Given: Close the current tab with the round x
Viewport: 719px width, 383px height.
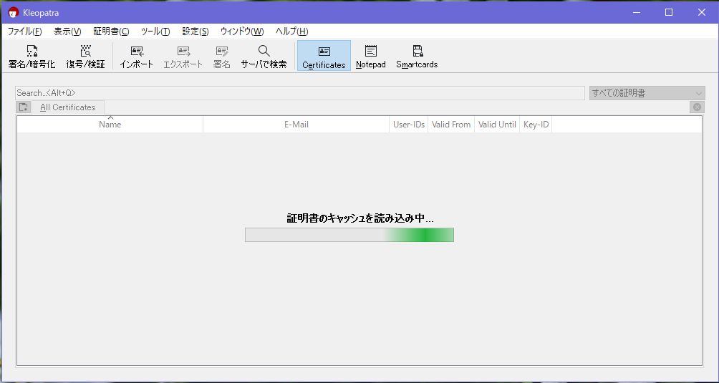Looking at the screenshot, I should pos(697,107).
